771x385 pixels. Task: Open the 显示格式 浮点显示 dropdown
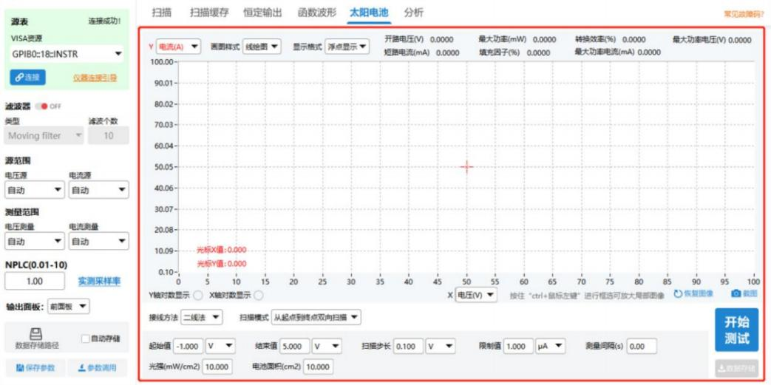347,47
